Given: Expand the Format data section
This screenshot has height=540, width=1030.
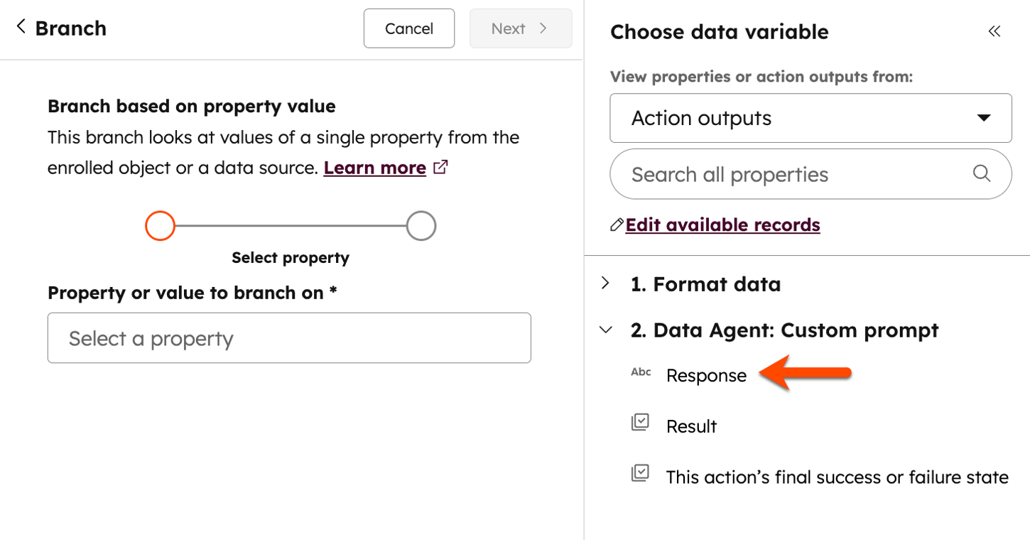Looking at the screenshot, I should tap(605, 283).
